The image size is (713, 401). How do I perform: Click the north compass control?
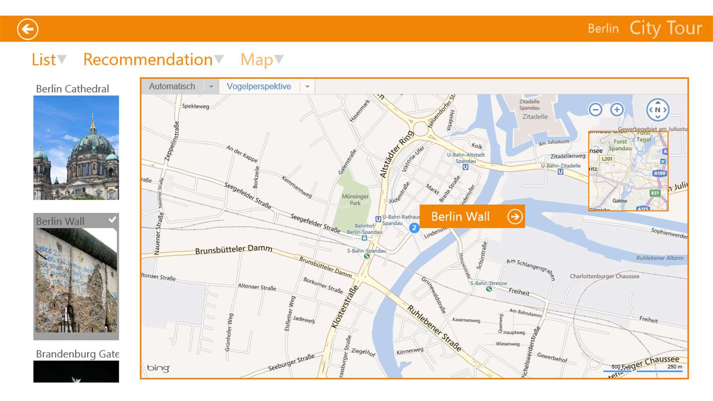(658, 110)
